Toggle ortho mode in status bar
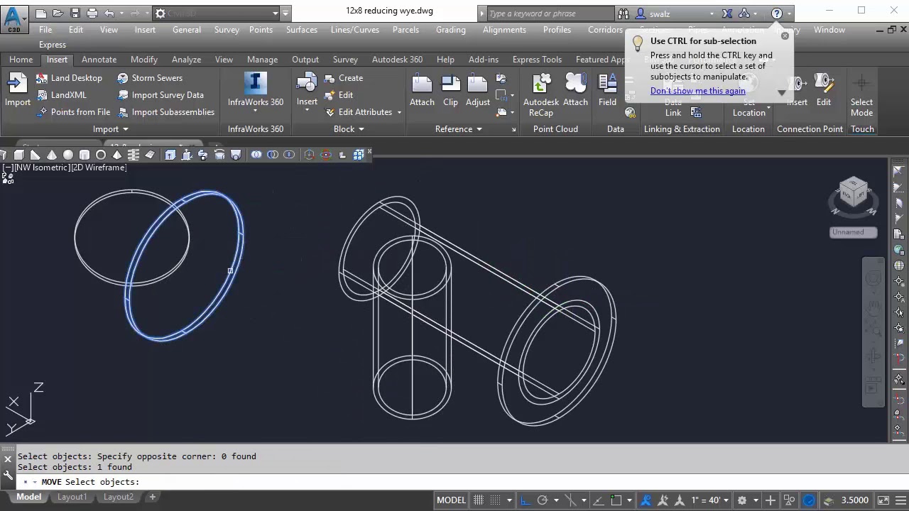This screenshot has width=909, height=511. (x=526, y=500)
